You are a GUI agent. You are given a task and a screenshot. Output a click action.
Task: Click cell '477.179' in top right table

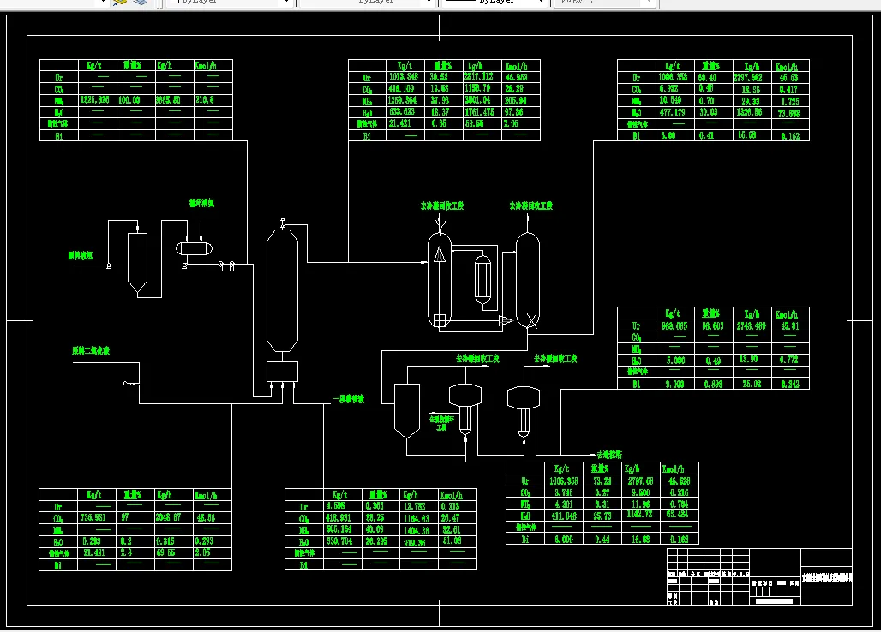[x=672, y=113]
